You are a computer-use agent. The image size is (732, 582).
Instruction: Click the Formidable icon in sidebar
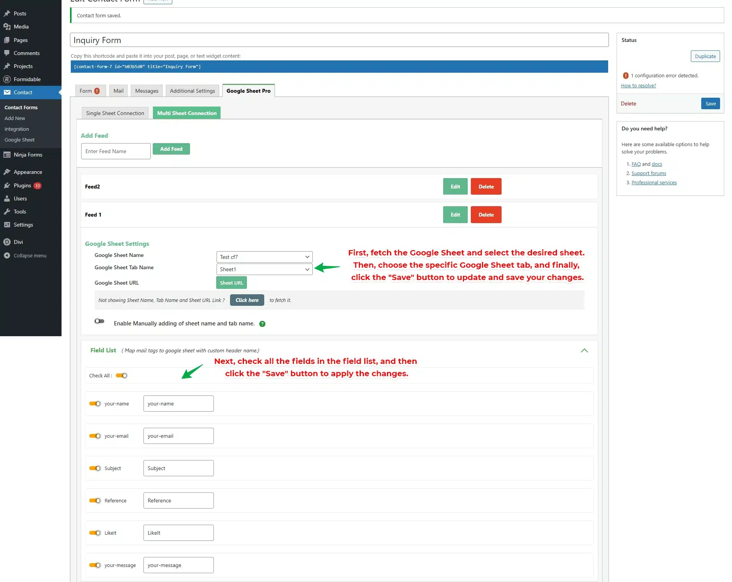tap(7, 79)
